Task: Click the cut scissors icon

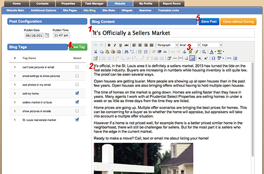Action: point(96,51)
